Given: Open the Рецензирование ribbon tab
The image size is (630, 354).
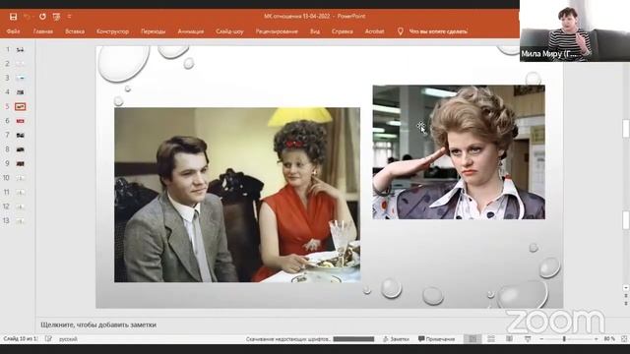Looking at the screenshot, I should pyautogui.click(x=277, y=31).
